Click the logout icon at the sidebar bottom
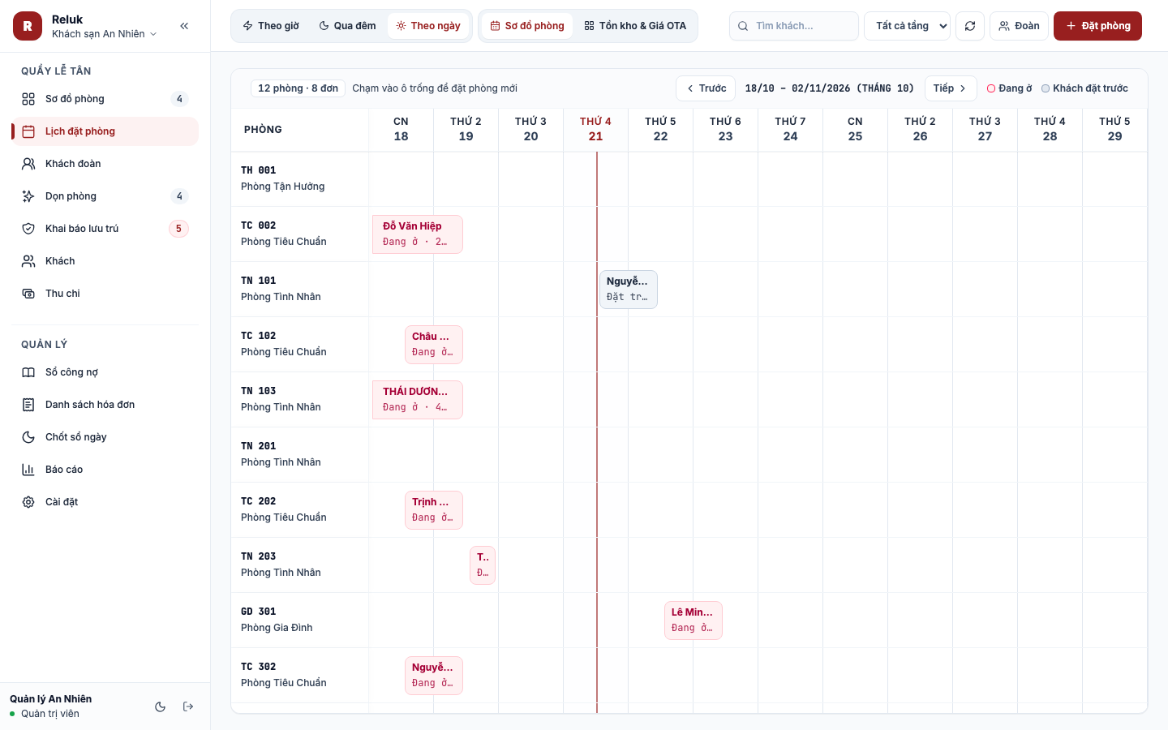1168x730 pixels. [x=188, y=706]
